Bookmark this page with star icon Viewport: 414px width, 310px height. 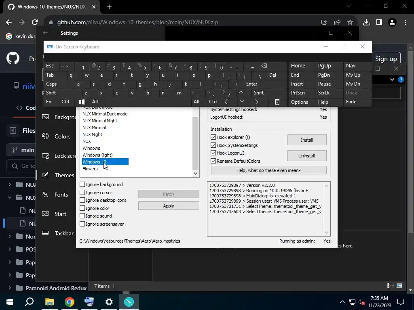tap(350, 23)
